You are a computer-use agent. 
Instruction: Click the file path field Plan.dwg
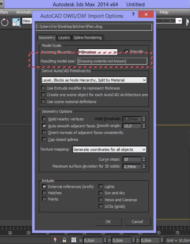tap(94, 27)
